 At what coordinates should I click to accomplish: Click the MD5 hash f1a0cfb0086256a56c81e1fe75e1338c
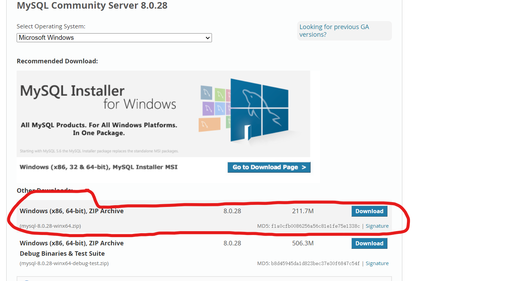[316, 226]
